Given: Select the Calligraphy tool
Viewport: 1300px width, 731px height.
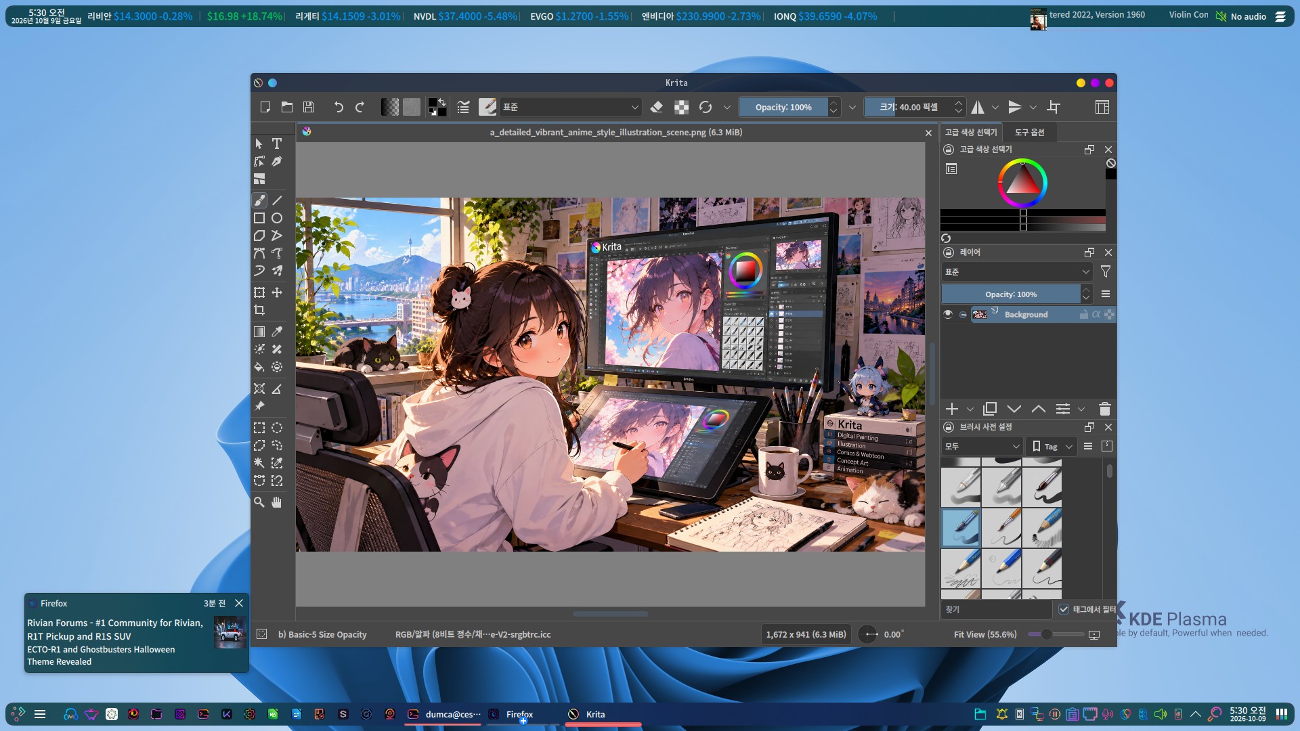Looking at the screenshot, I should tap(277, 161).
